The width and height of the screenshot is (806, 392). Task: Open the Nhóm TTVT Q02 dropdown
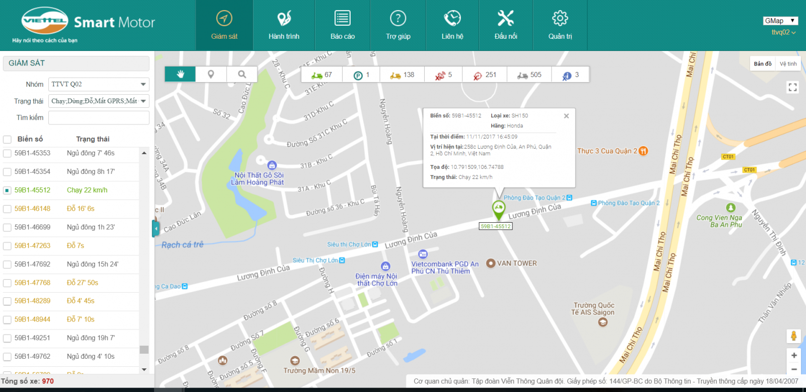tap(99, 84)
